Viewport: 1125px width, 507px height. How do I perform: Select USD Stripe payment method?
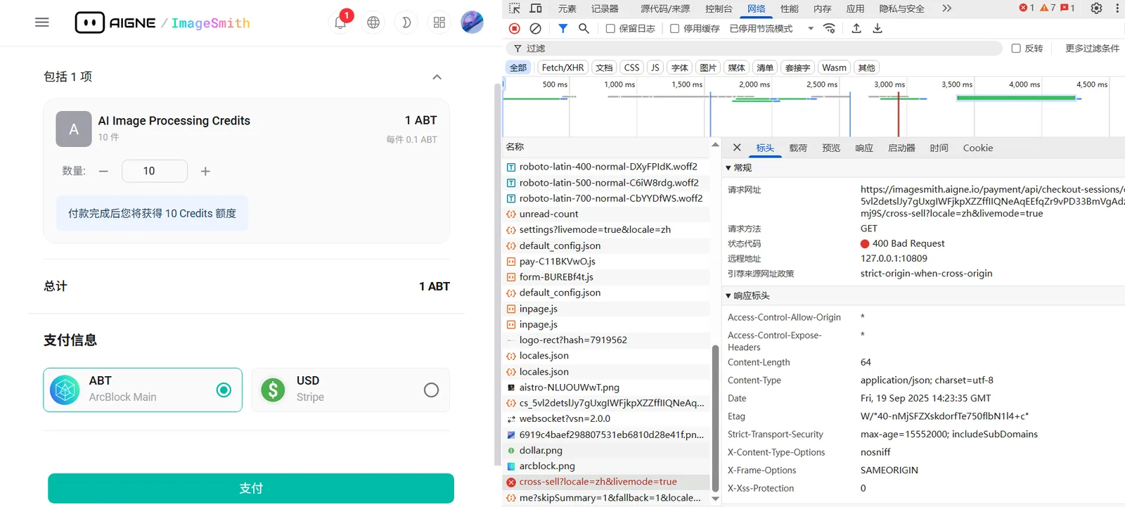coord(351,390)
